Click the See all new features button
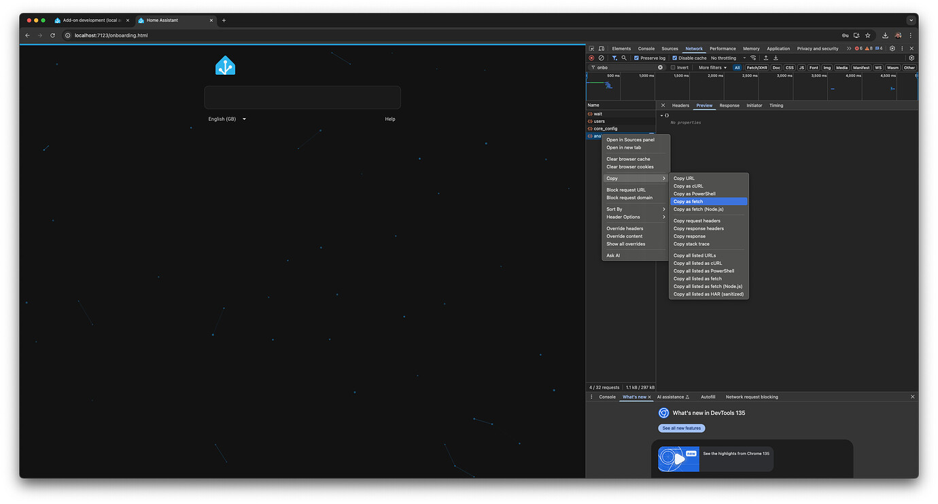The height and width of the screenshot is (504, 938). (x=681, y=428)
